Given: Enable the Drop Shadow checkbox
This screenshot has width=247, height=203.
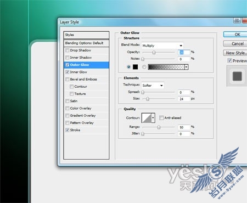Looking at the screenshot, I should (x=68, y=50).
